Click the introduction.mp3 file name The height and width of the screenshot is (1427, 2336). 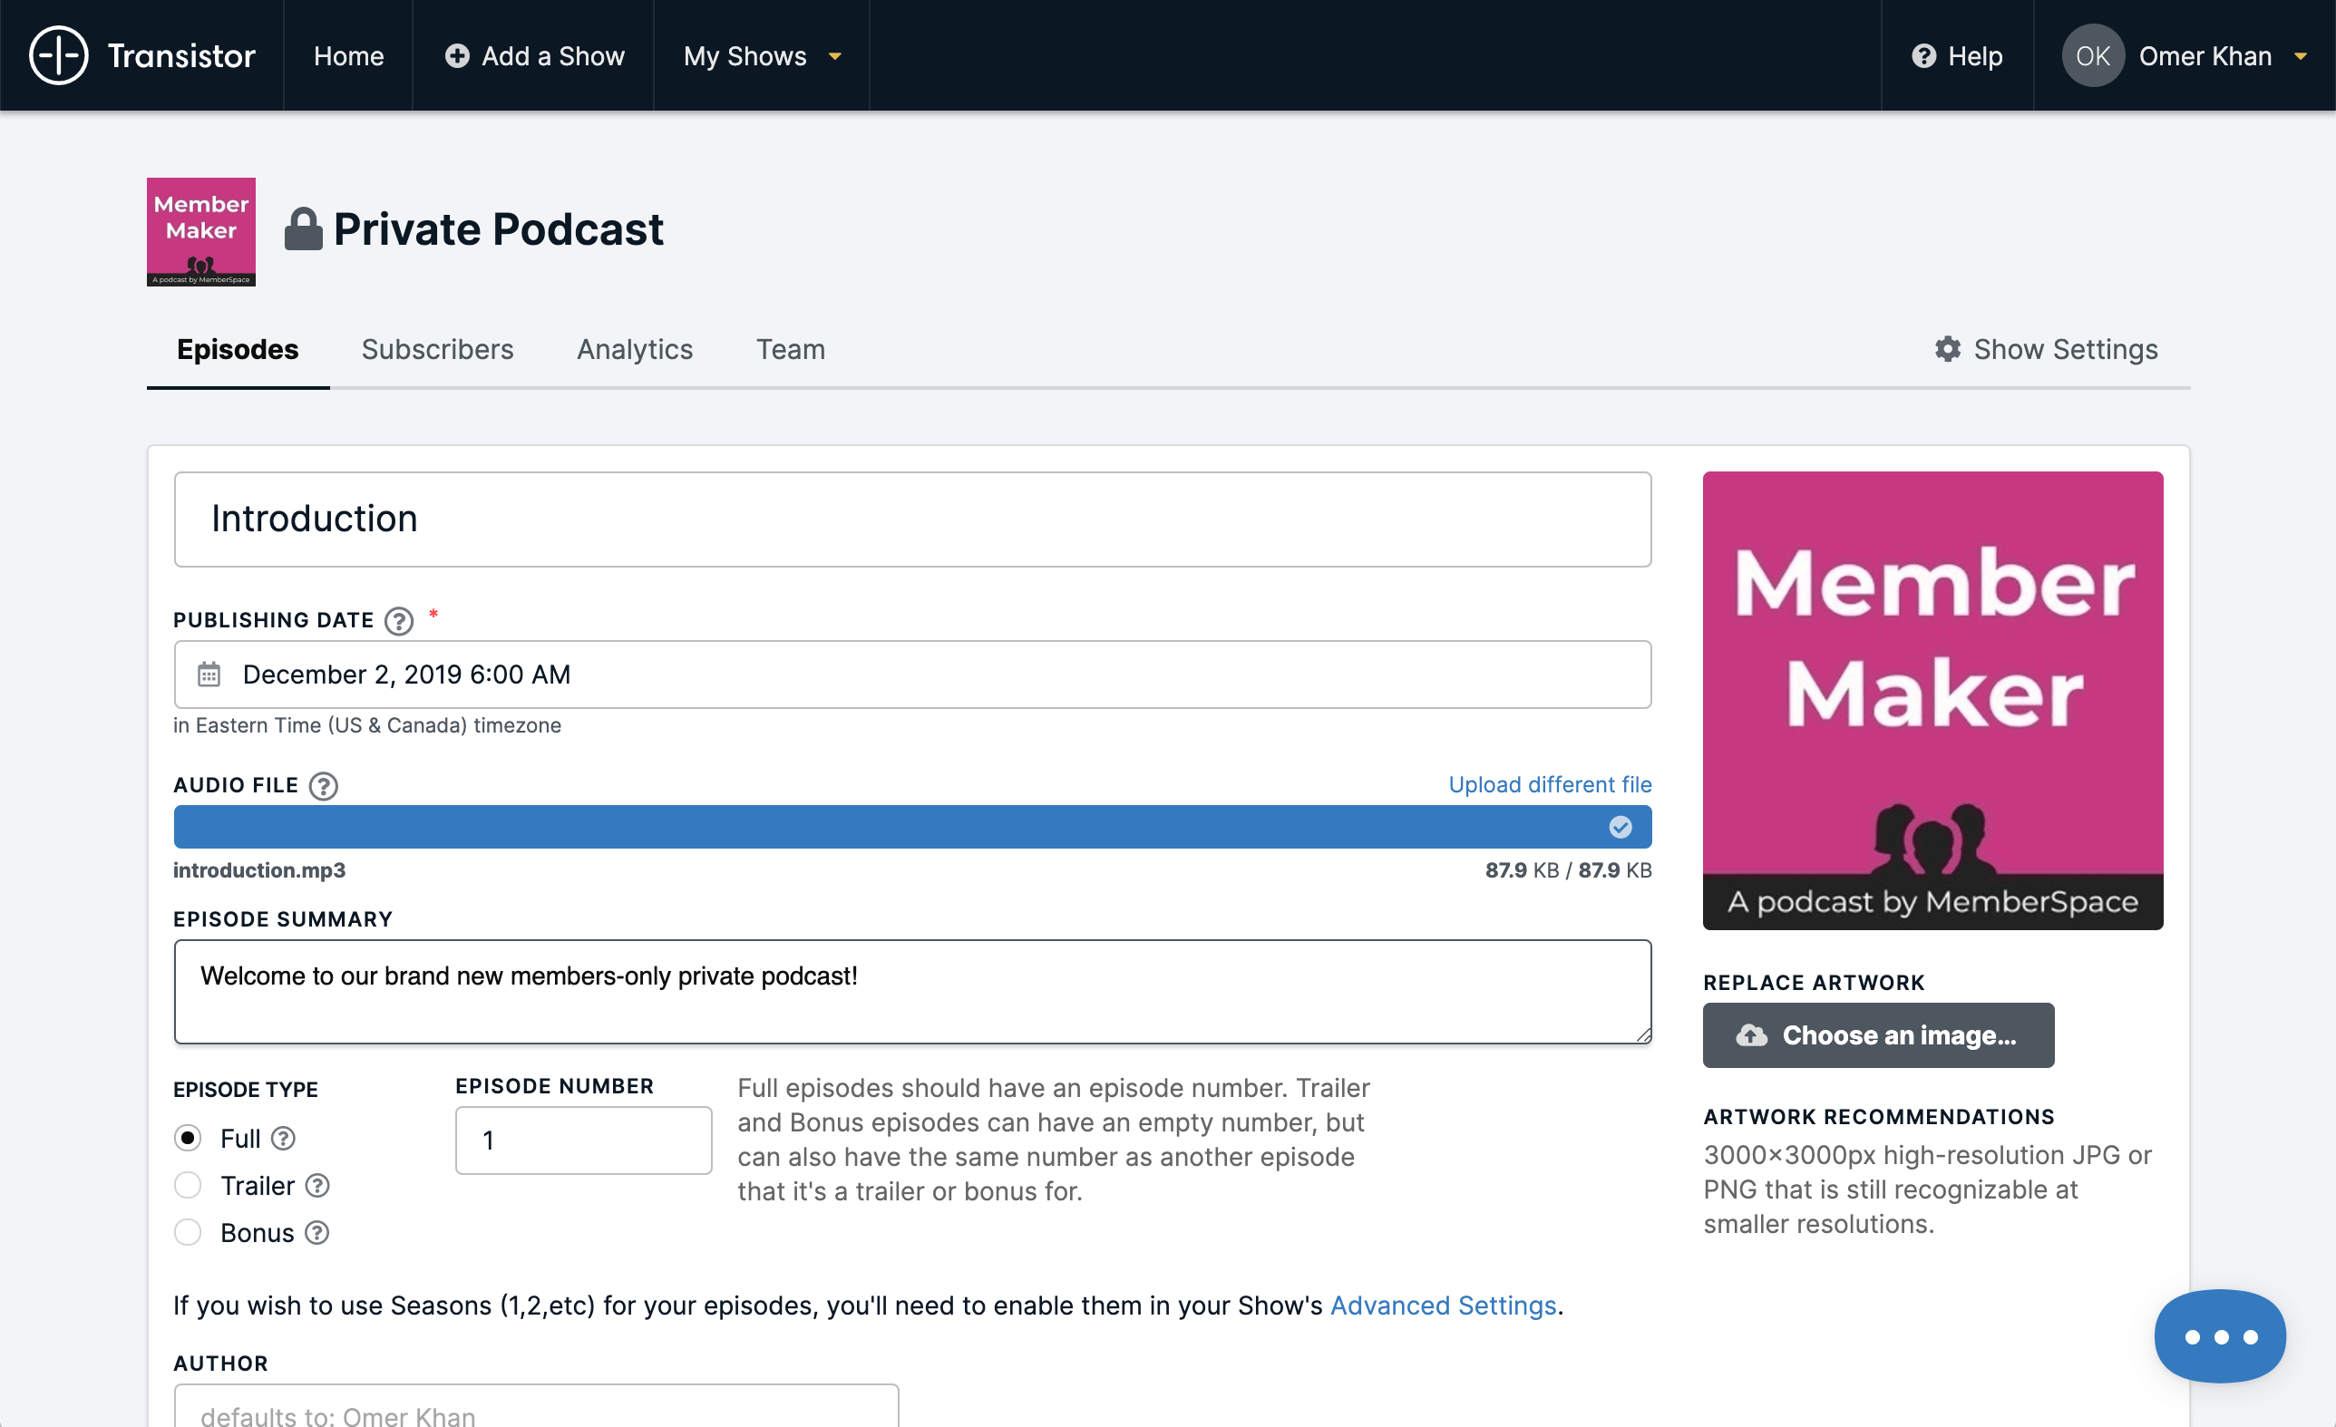pyautogui.click(x=258, y=869)
